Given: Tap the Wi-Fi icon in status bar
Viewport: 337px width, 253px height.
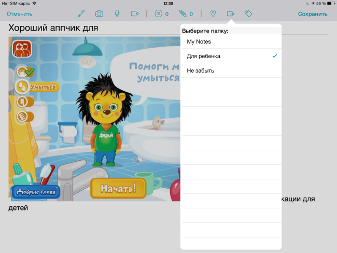Looking at the screenshot, I should (x=34, y=3).
